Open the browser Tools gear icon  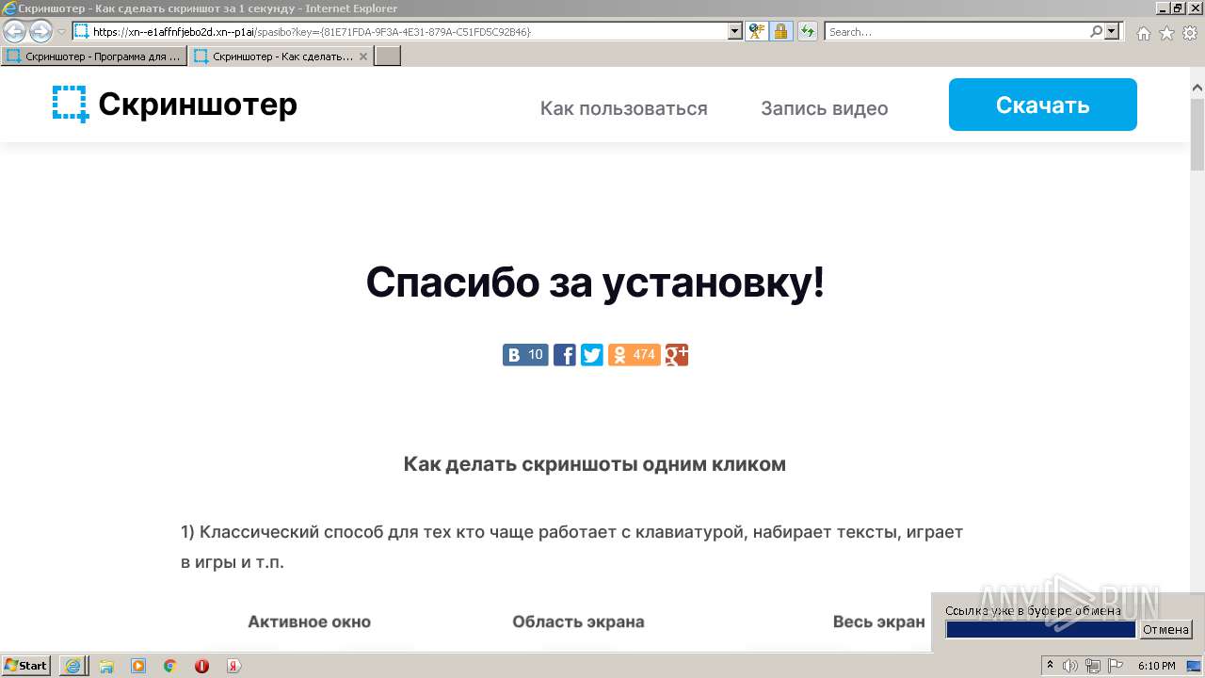click(1190, 33)
